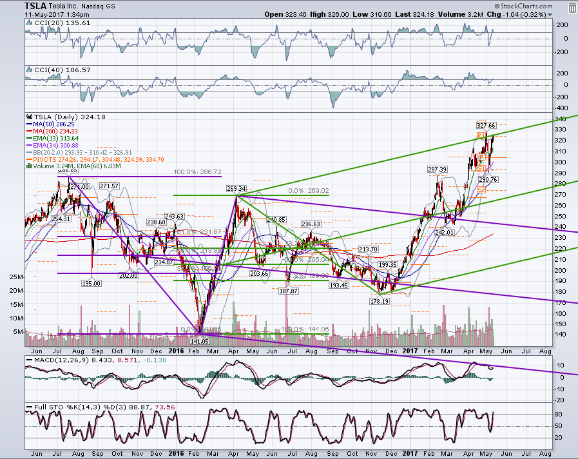578x459 pixels.
Task: Click the R1 pivot marker
Action: pyautogui.click(x=481, y=135)
